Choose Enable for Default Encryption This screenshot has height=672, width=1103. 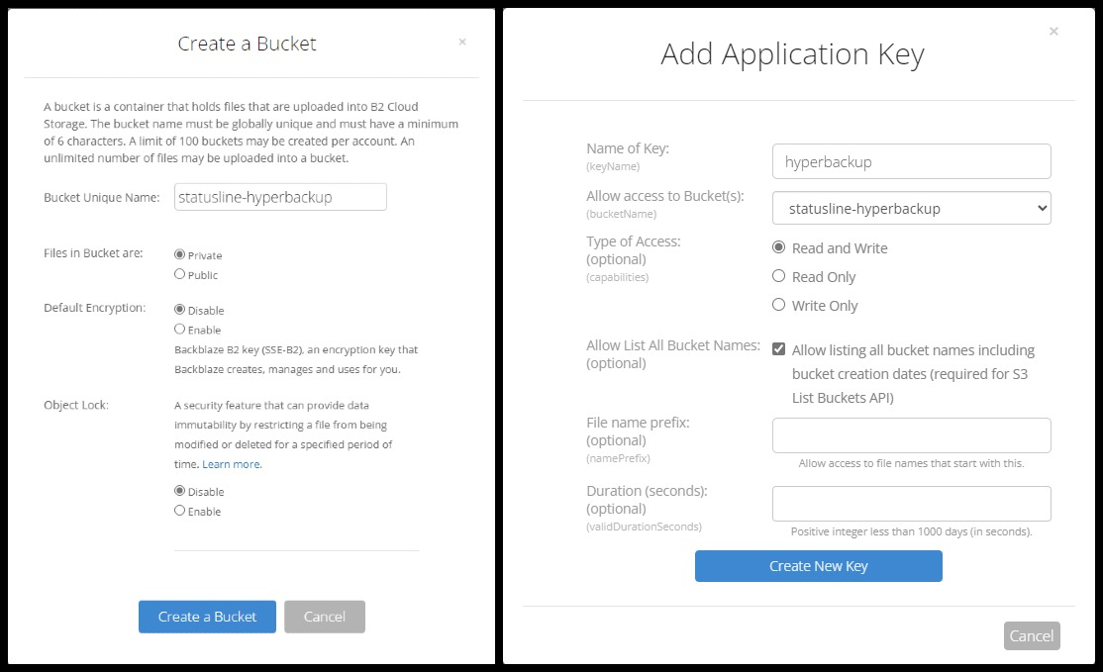179,330
